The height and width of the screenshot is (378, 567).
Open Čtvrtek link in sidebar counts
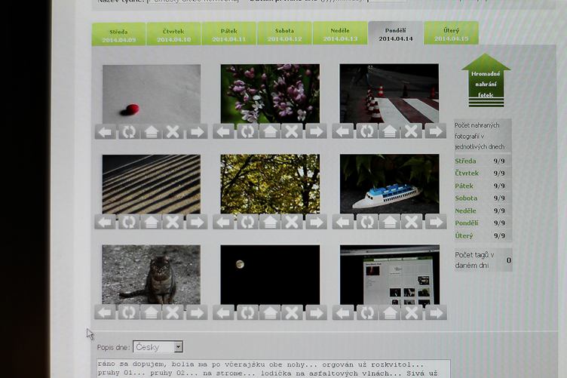(467, 174)
